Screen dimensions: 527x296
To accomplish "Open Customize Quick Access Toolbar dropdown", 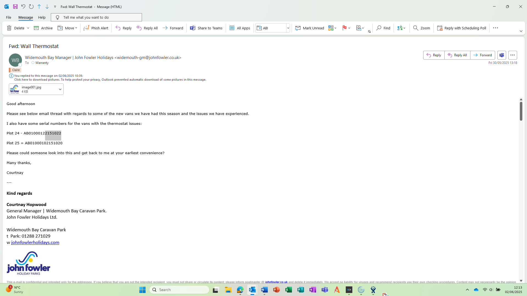I will coord(55,7).
